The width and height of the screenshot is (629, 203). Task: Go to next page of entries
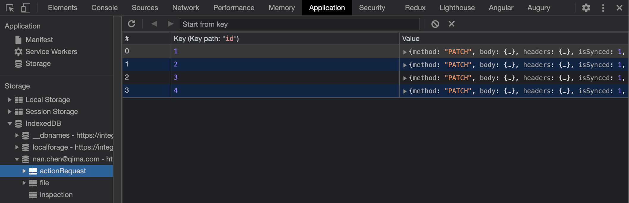coord(170,24)
